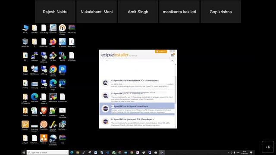Click the PHP Developers package icon
276x155 pixels.
tap(105, 96)
